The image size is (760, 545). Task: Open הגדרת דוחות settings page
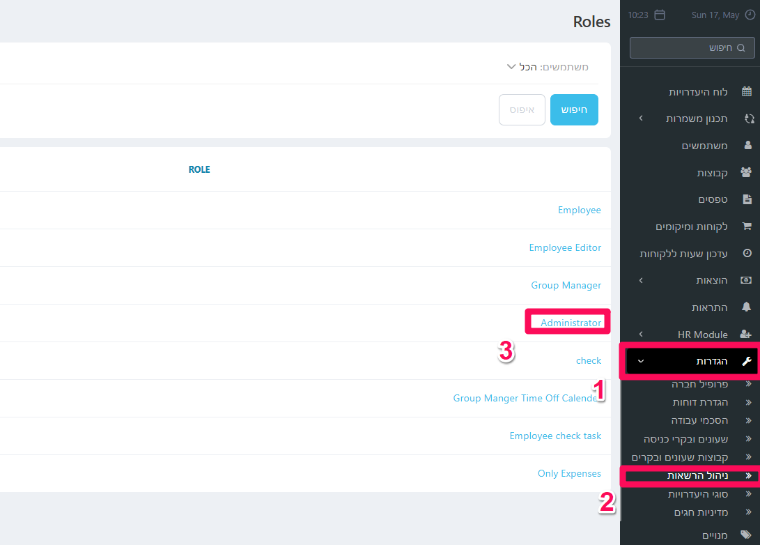pyautogui.click(x=700, y=402)
